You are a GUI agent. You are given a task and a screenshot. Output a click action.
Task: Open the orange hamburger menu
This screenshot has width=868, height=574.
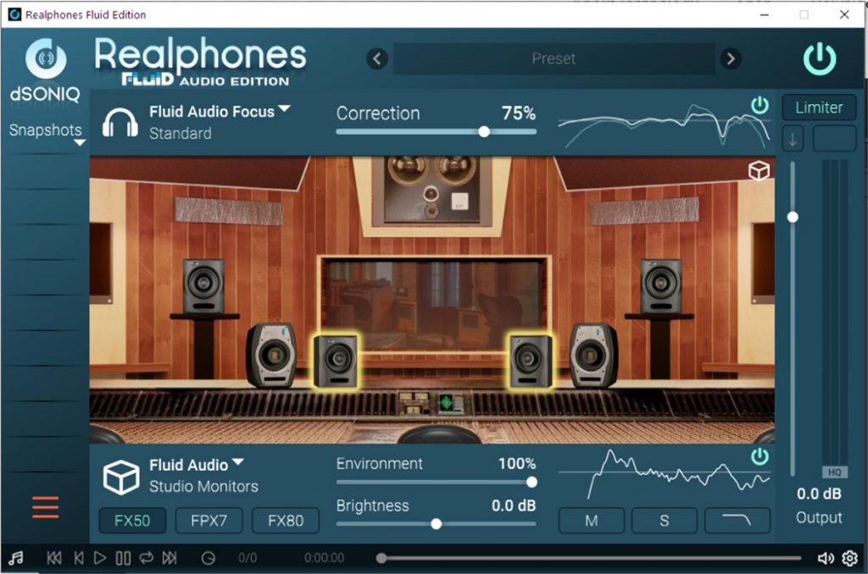point(46,507)
